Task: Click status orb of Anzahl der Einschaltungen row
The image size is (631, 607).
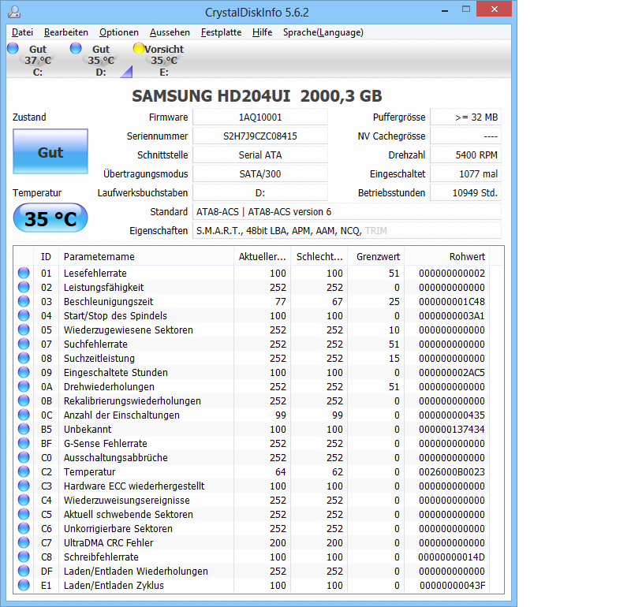Action: pyautogui.click(x=24, y=415)
